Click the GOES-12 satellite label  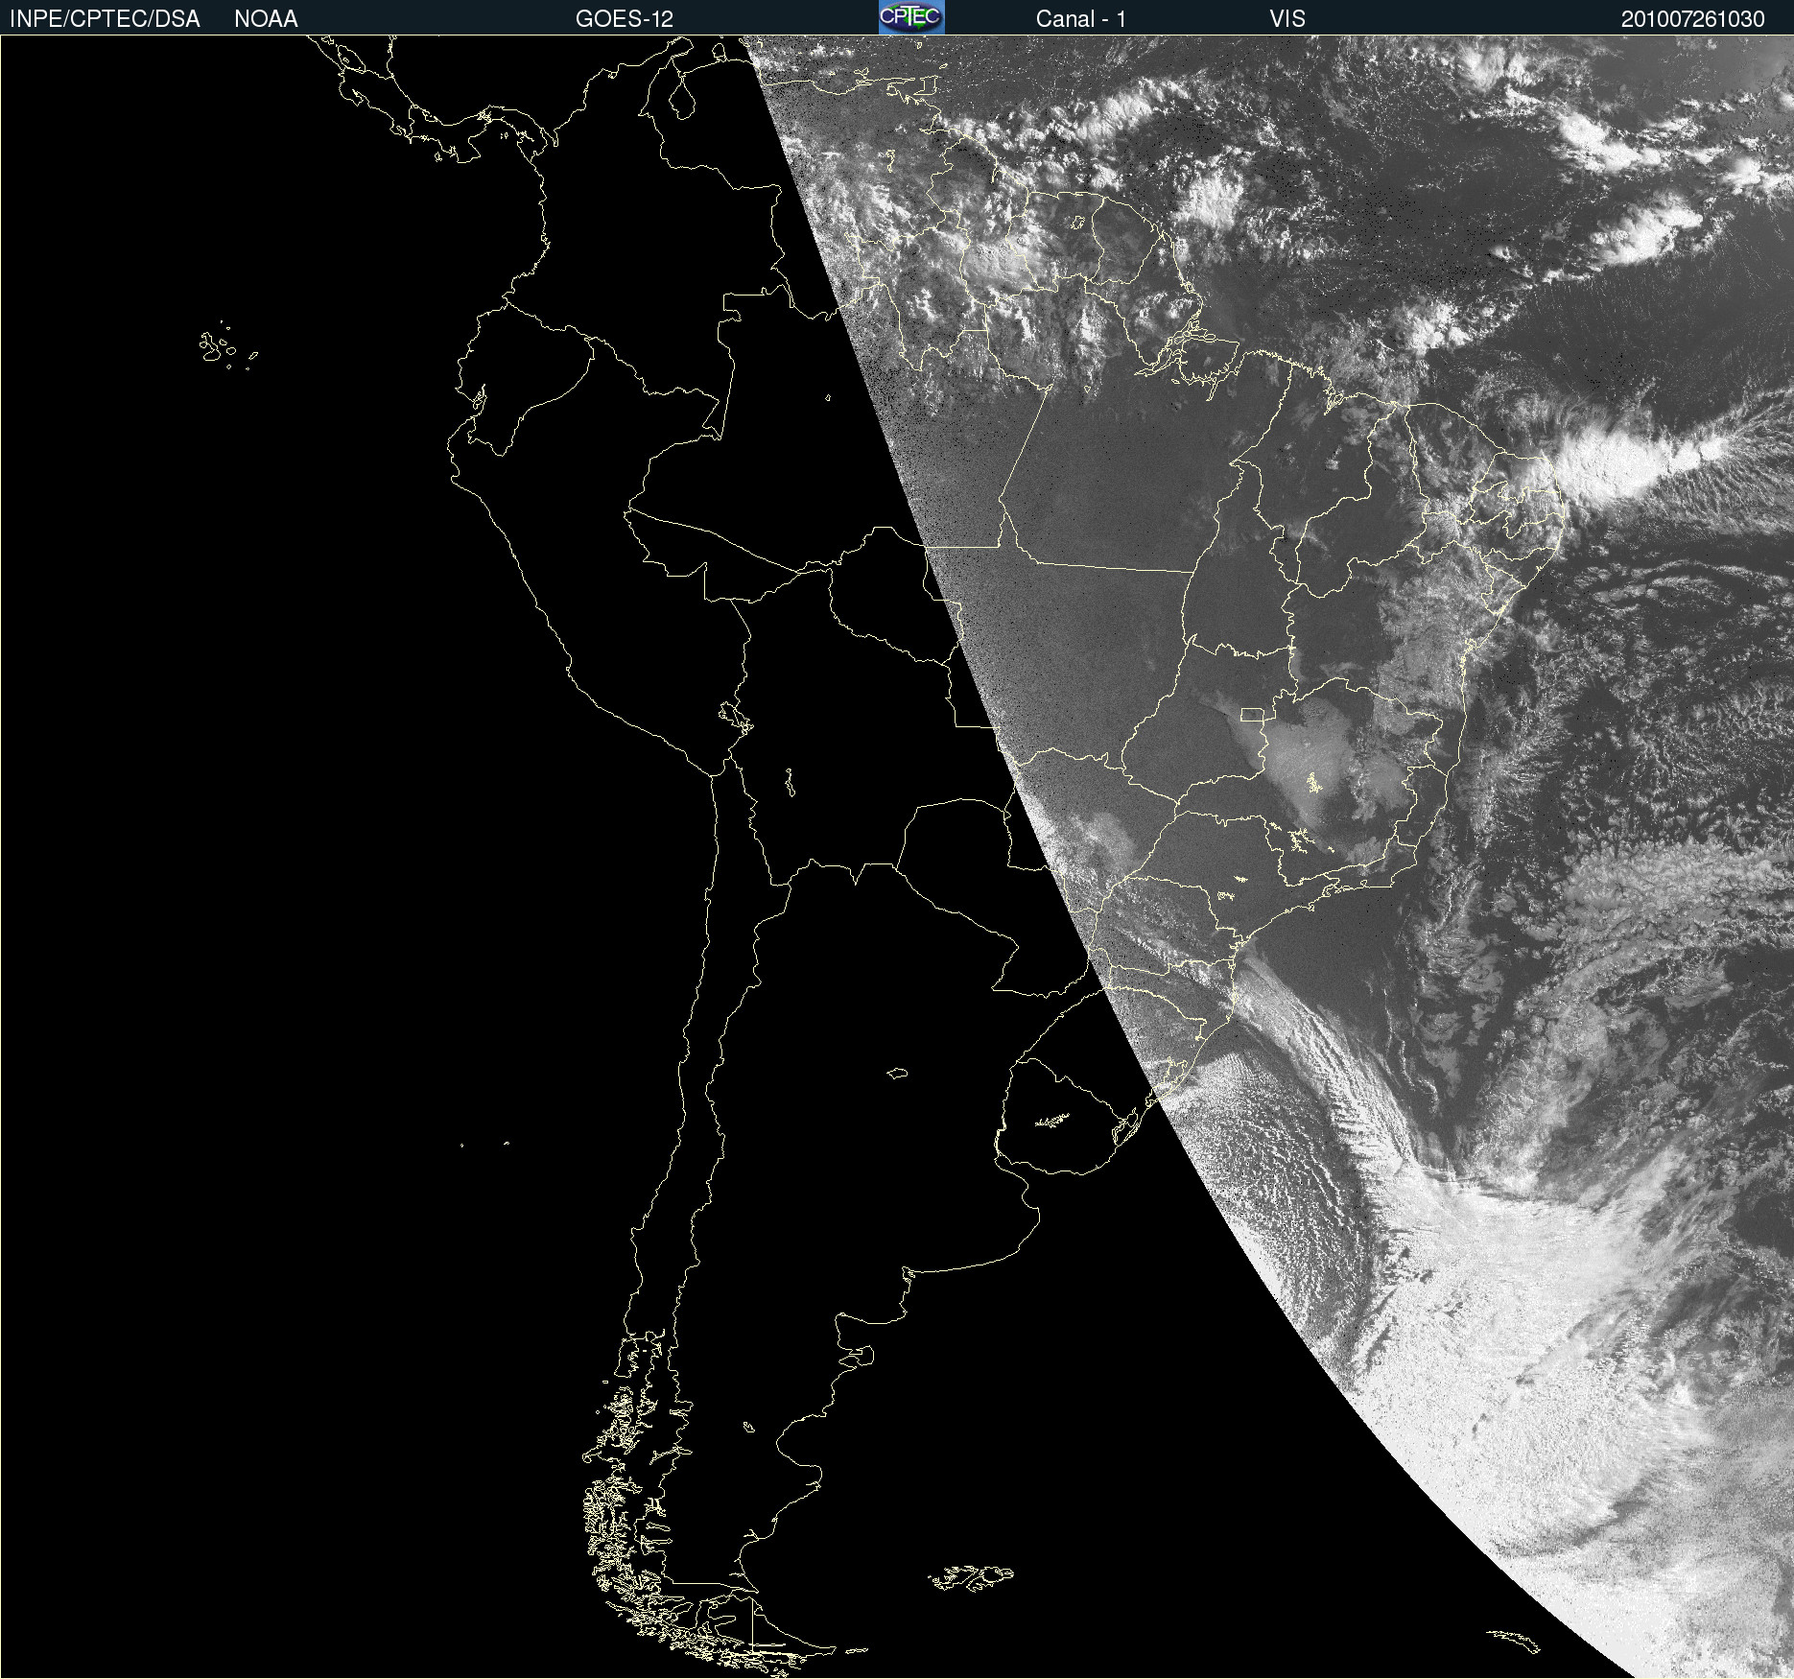pos(625,19)
